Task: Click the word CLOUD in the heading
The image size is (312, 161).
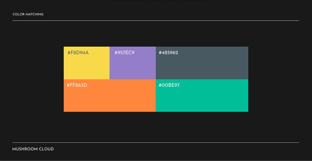Action: point(46,149)
